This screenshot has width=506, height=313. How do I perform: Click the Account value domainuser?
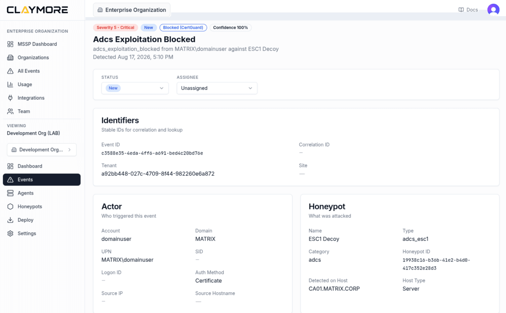[116, 239]
